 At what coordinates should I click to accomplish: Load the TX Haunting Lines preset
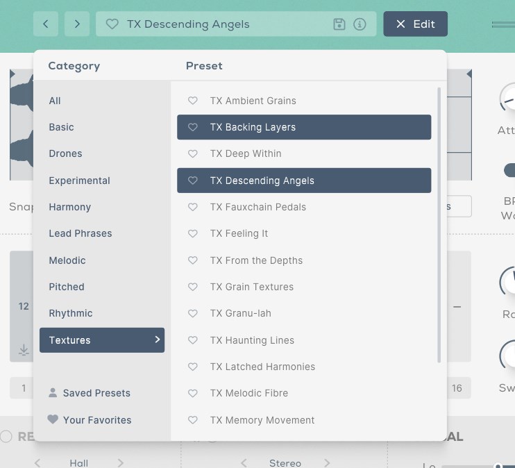pos(252,340)
